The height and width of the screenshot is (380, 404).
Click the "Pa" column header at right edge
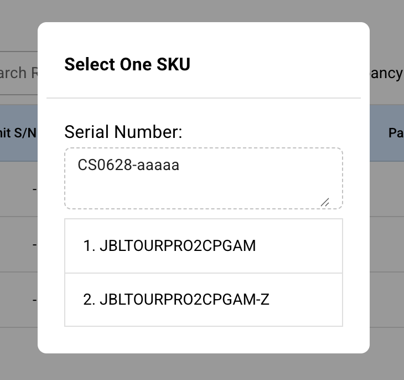coord(395,133)
